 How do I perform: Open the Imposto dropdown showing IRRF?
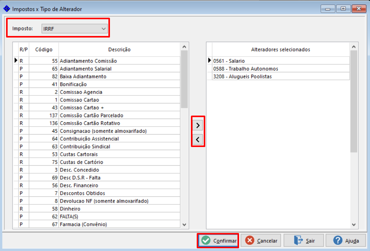tap(74, 29)
